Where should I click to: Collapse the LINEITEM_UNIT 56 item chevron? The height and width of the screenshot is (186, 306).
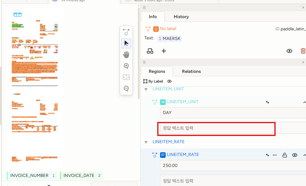click(304, 102)
